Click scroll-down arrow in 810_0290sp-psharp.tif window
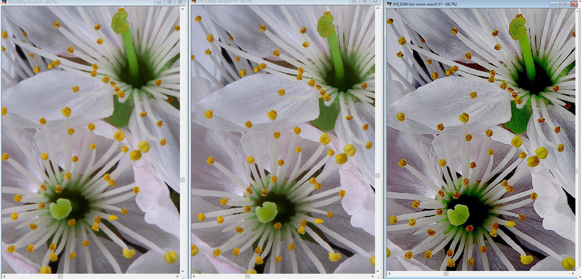 tap(378, 271)
